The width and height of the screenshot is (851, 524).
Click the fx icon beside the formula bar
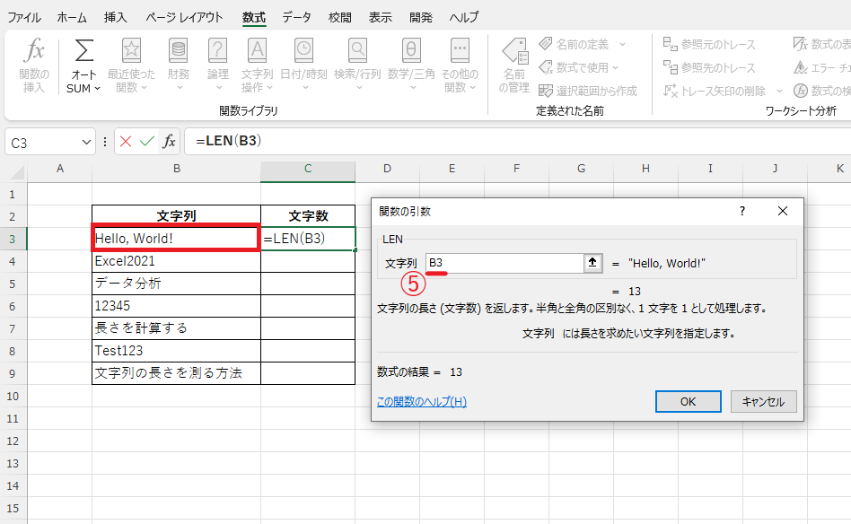[170, 142]
